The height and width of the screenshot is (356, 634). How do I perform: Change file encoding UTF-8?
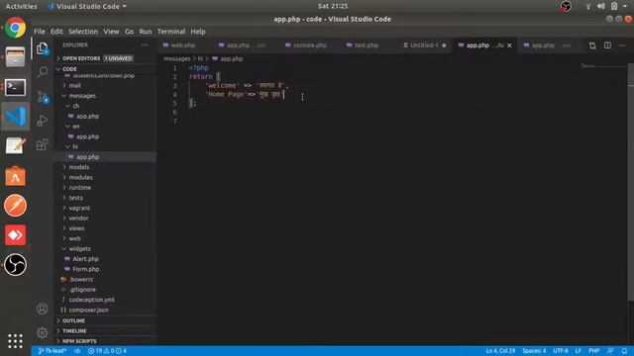tap(561, 351)
